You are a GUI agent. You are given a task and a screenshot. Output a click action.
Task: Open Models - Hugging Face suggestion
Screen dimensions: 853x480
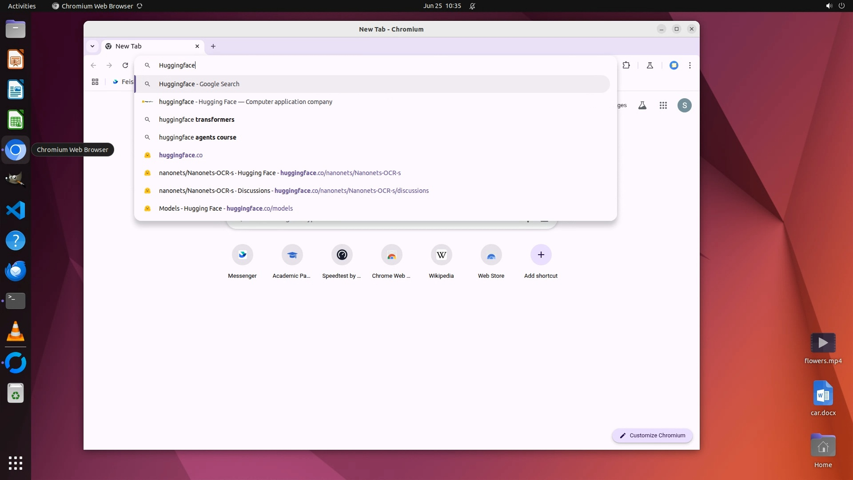(226, 208)
